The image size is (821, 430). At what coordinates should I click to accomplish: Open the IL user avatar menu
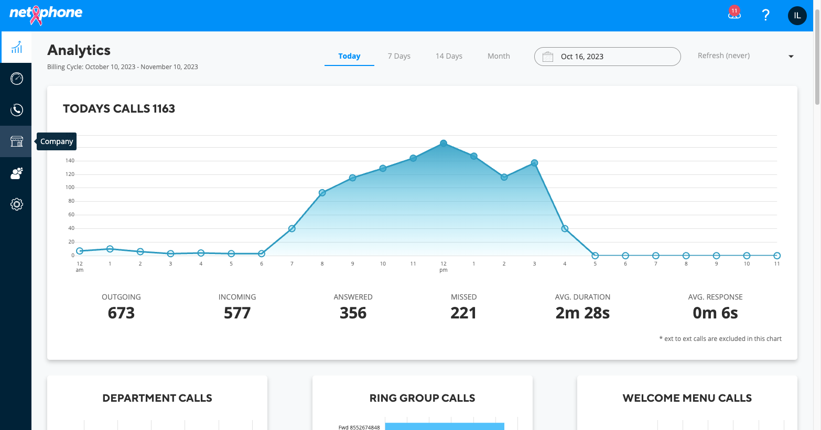[797, 16]
